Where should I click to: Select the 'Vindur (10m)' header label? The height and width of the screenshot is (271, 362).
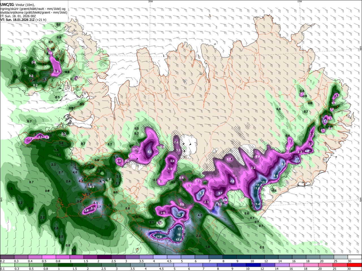(x=25, y=5)
